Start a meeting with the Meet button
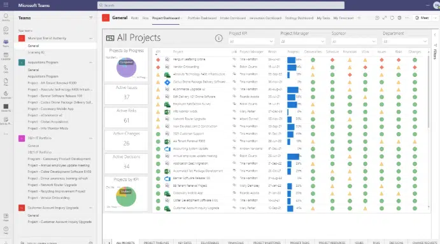Screen dimensions: 440x244 422,18
